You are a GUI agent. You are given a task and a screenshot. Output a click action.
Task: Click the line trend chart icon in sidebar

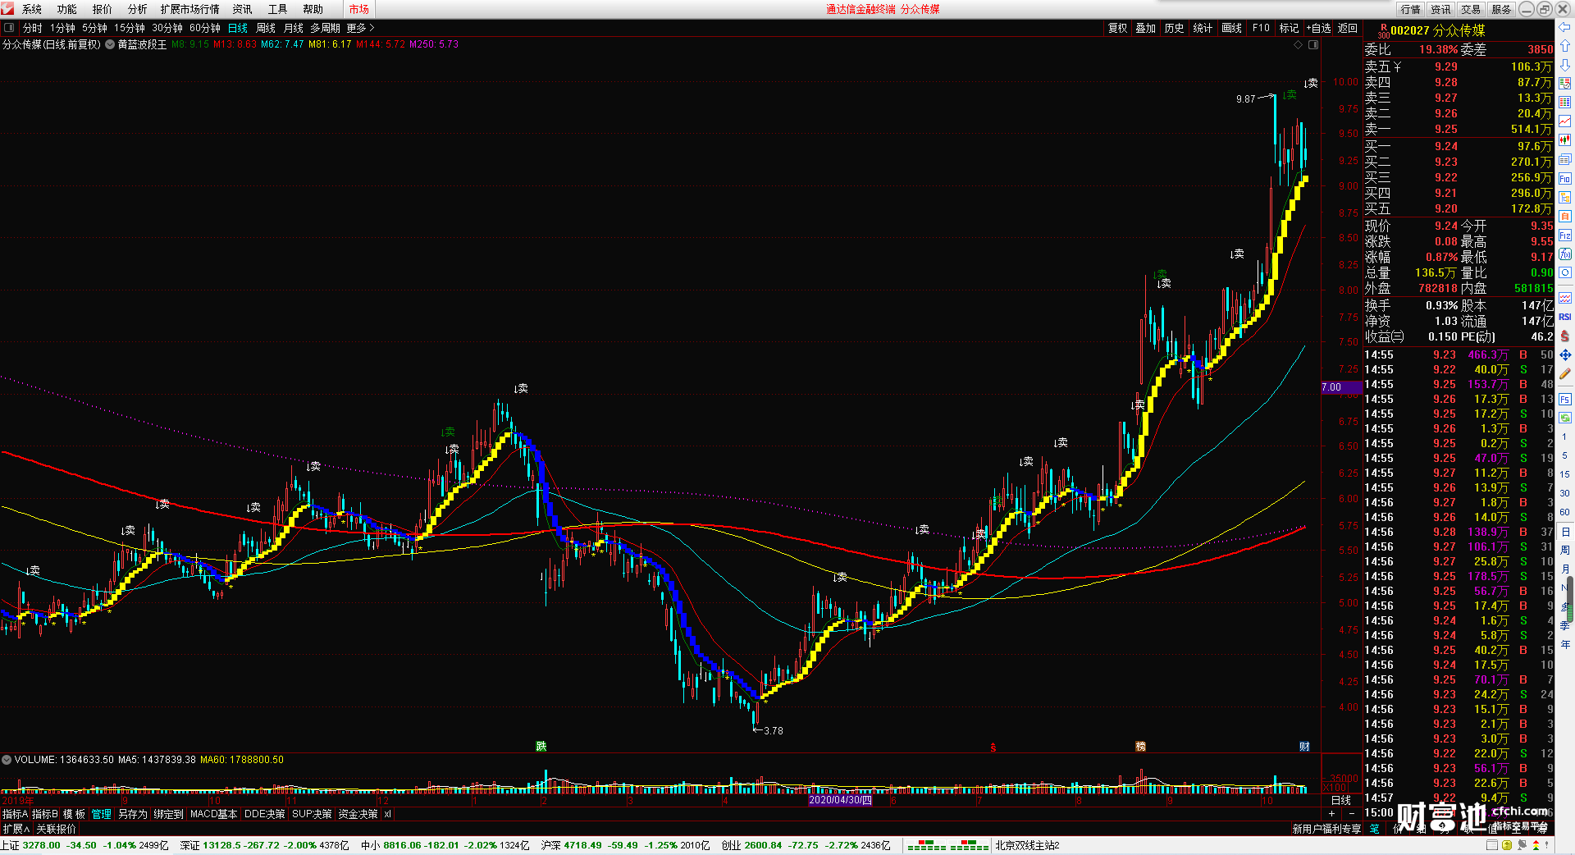[1565, 121]
